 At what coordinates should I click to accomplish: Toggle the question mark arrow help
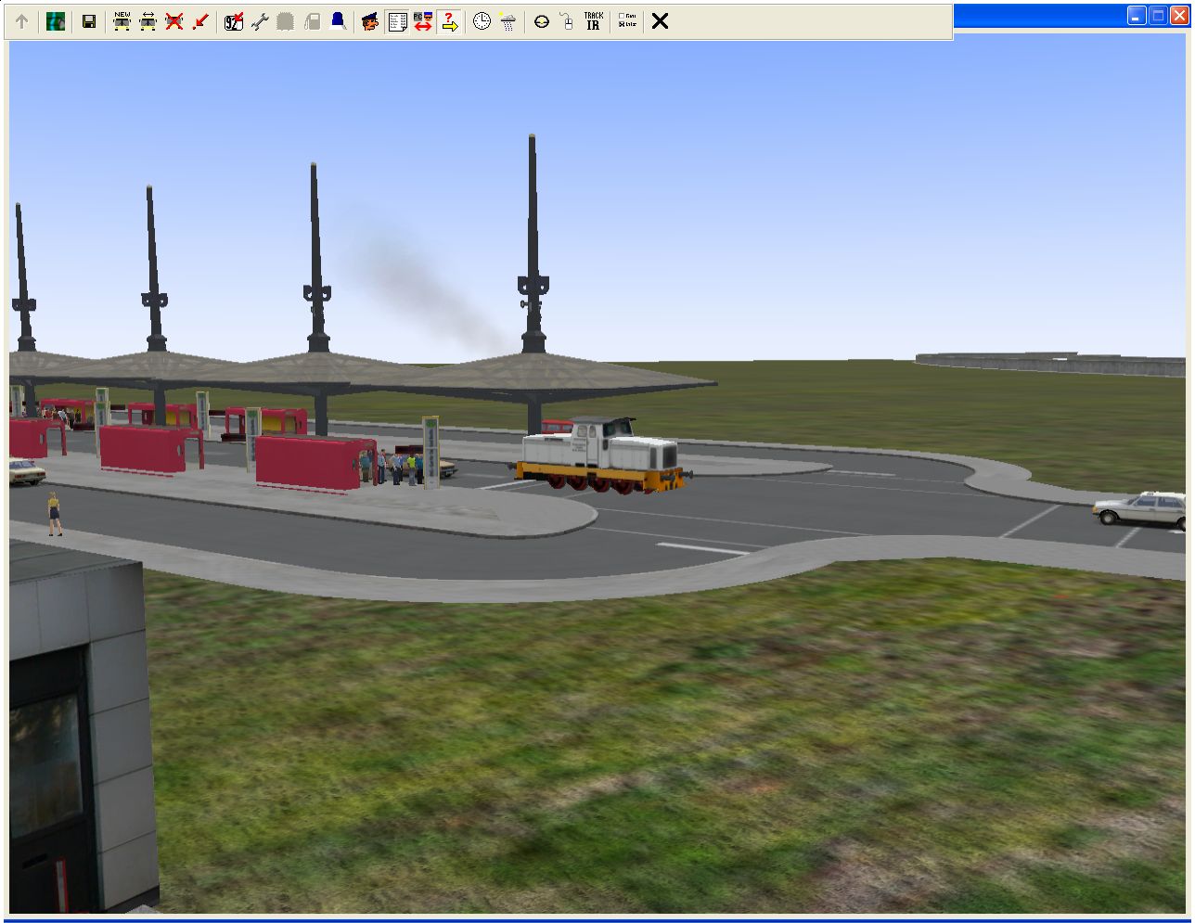(449, 21)
